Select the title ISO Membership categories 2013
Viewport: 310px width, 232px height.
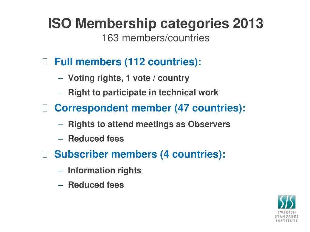[156, 24]
